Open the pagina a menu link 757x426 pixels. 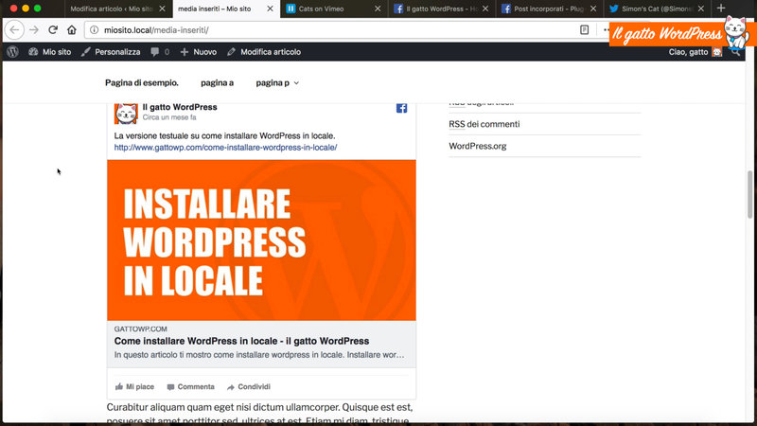point(218,82)
